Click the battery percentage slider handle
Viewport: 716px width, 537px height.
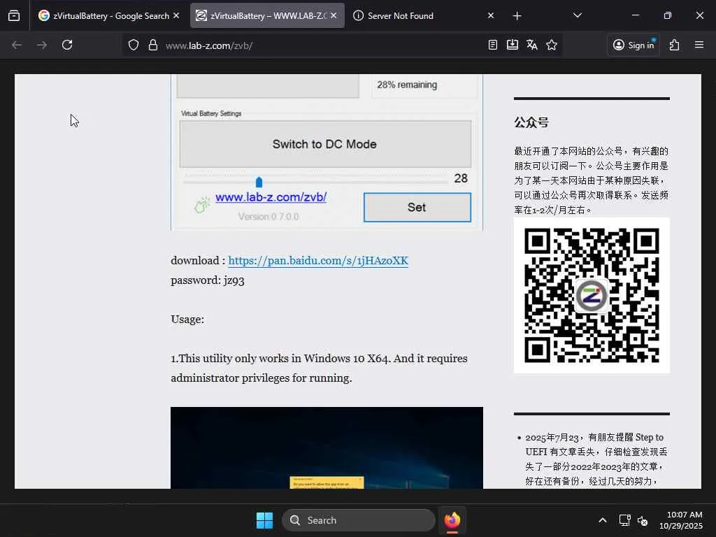pyautogui.click(x=259, y=182)
